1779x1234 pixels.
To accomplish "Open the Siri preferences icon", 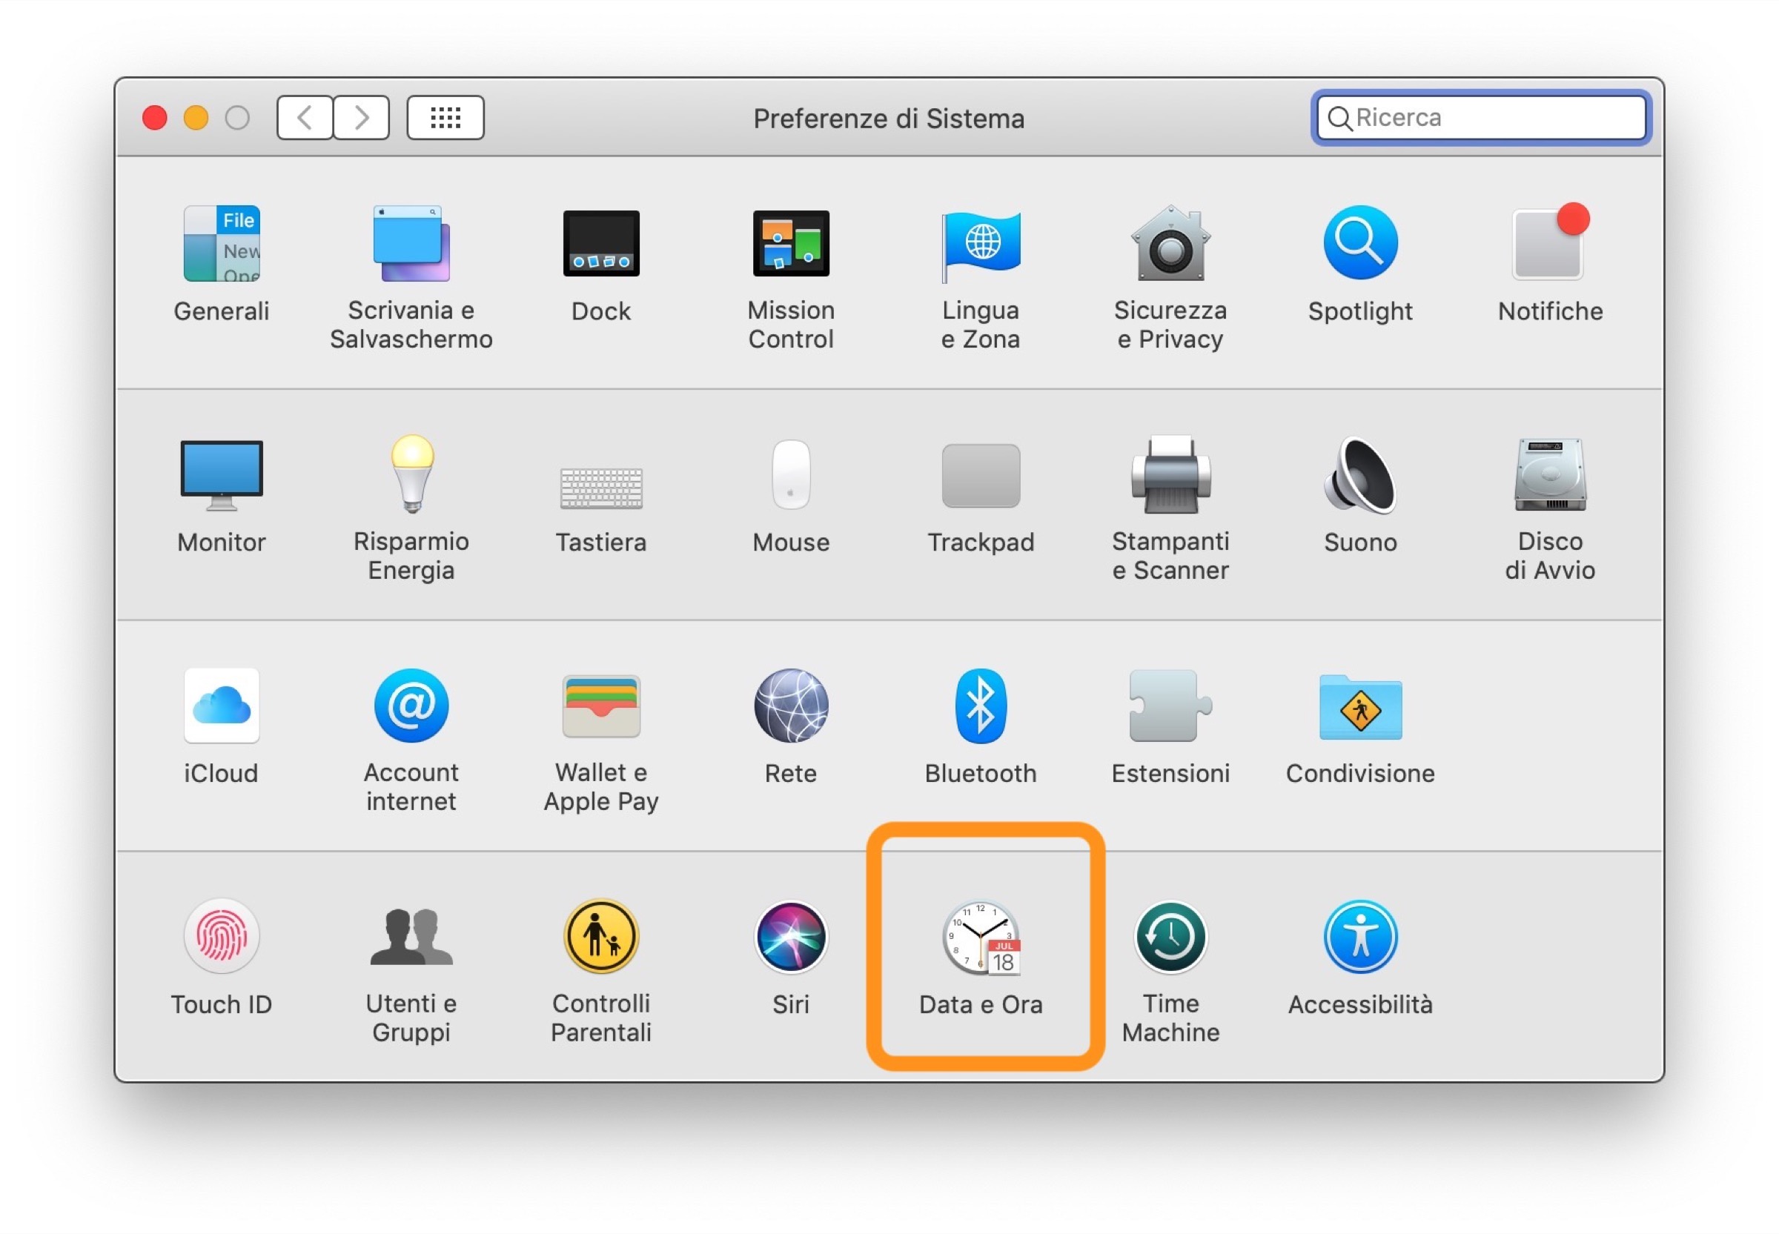I will (790, 937).
